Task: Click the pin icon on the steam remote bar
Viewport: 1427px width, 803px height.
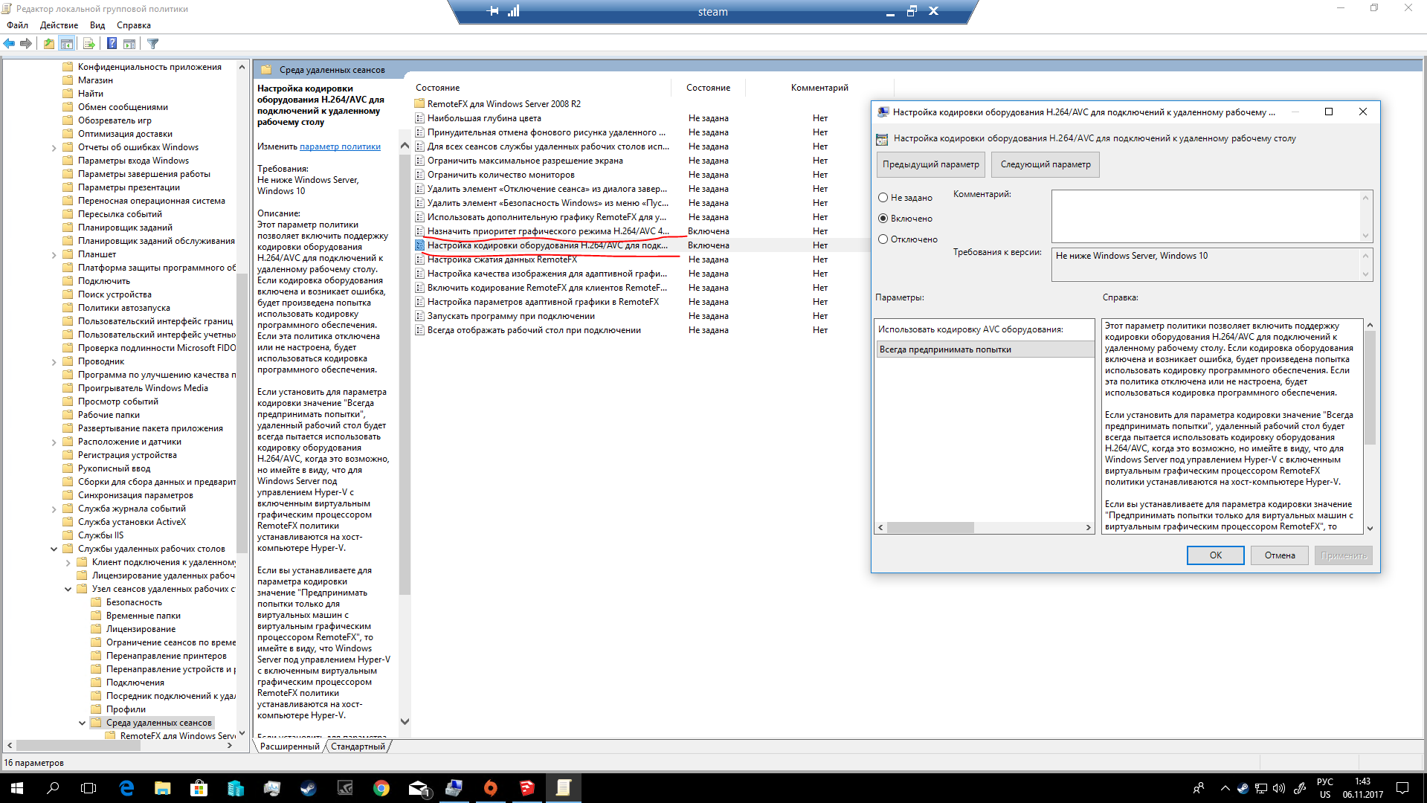Action: click(x=493, y=11)
